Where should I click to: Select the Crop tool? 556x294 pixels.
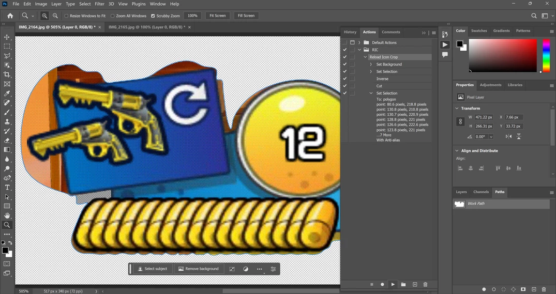(x=7, y=74)
